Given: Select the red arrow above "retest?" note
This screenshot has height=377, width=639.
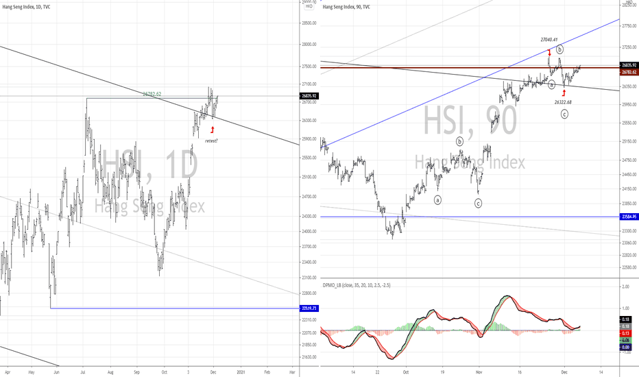Looking at the screenshot, I should point(213,130).
